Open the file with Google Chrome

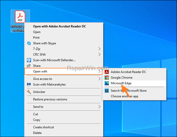point(134,77)
